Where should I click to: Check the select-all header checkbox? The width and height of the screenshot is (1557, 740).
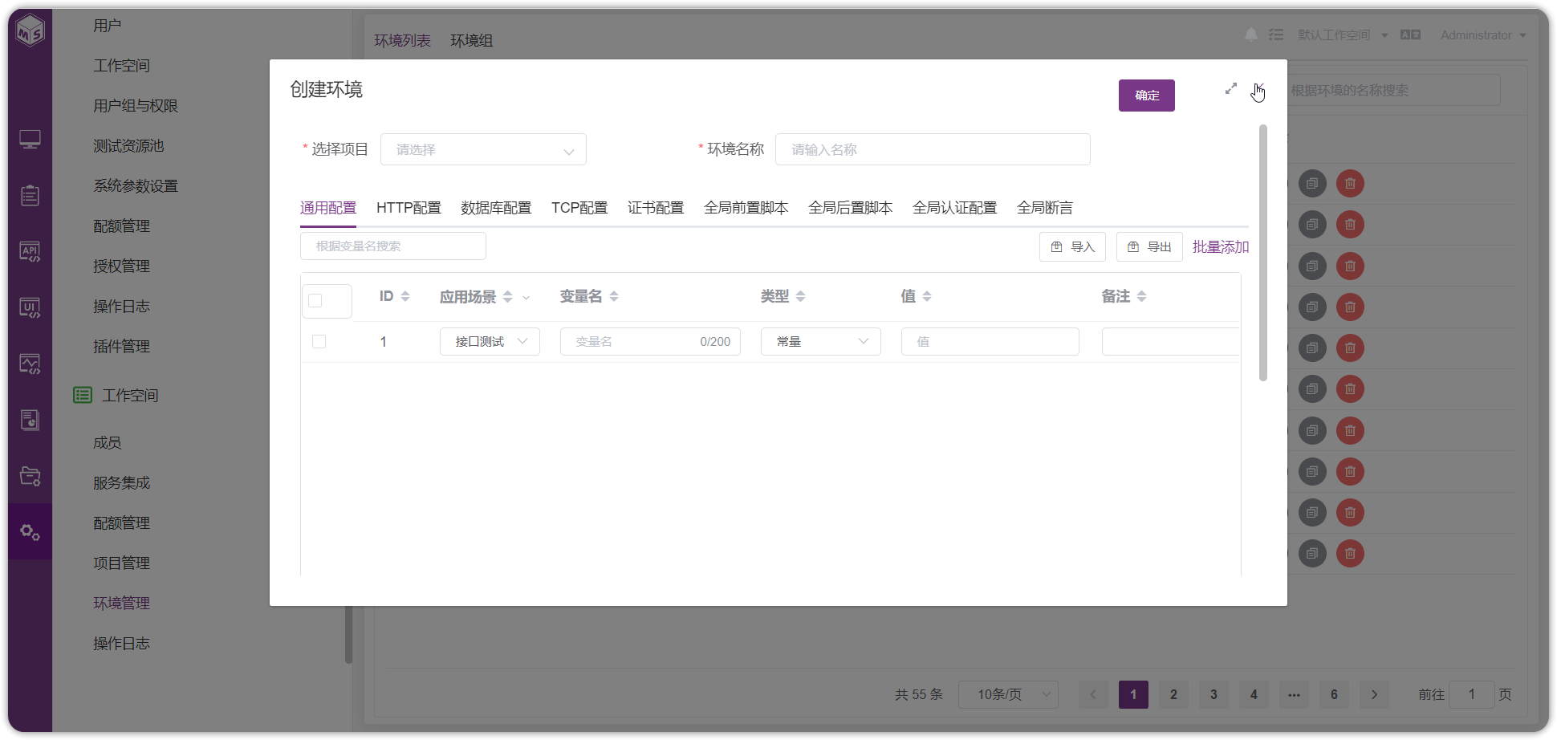pyautogui.click(x=315, y=300)
